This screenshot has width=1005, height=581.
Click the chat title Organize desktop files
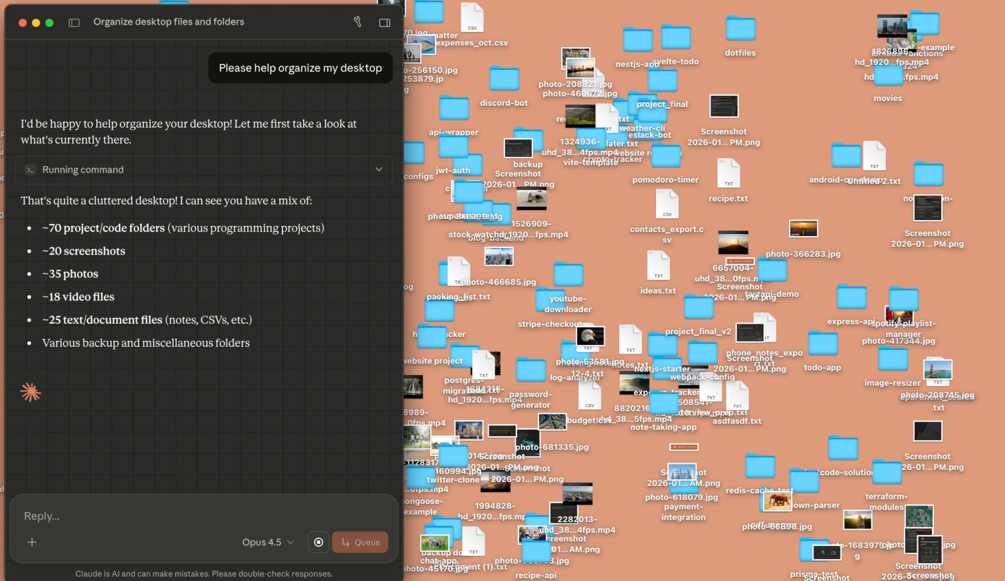pyautogui.click(x=169, y=22)
